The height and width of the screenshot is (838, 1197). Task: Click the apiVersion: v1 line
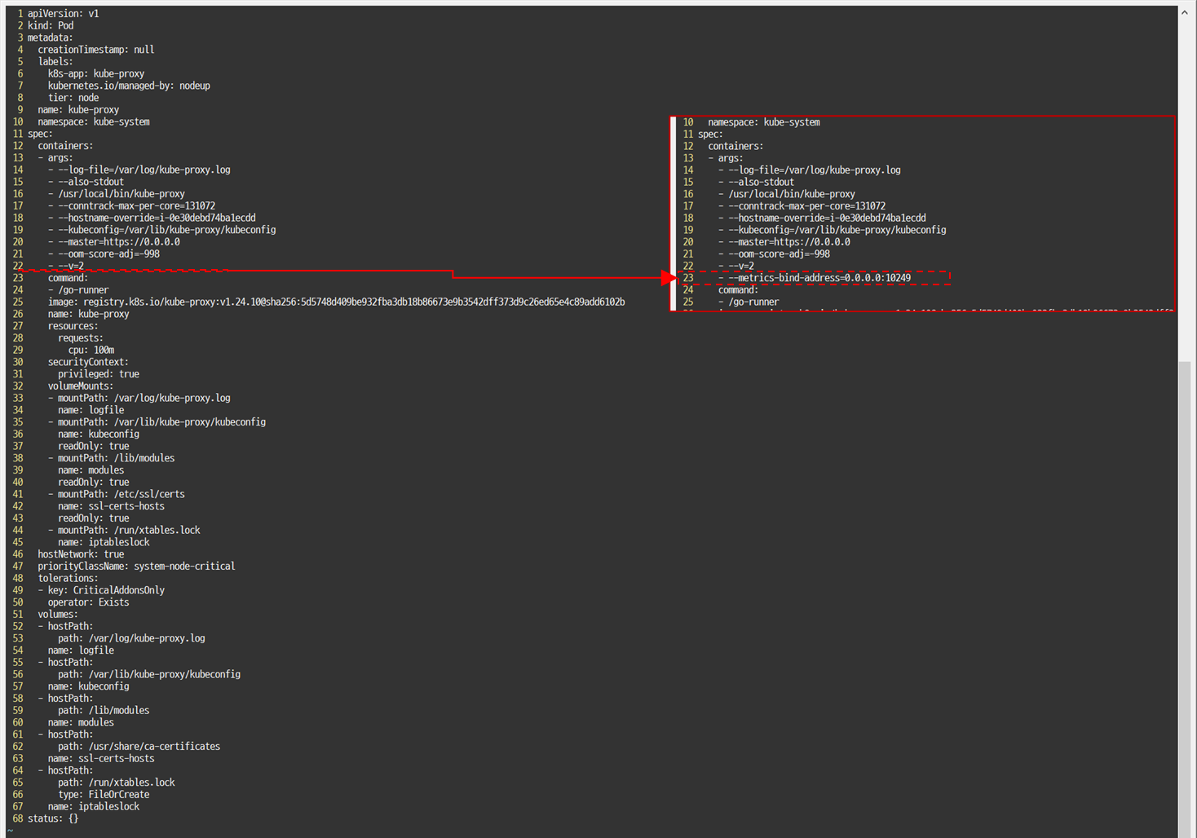tap(64, 13)
